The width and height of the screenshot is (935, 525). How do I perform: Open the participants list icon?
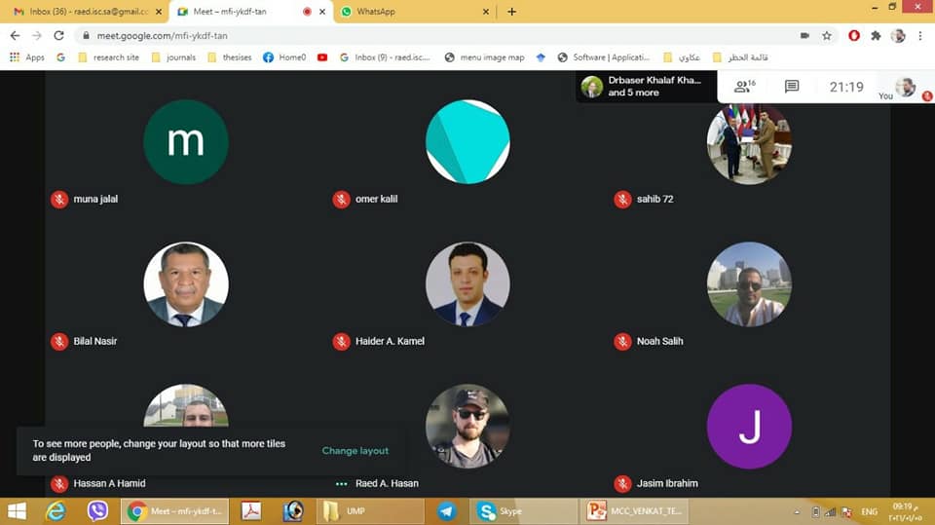coord(744,87)
